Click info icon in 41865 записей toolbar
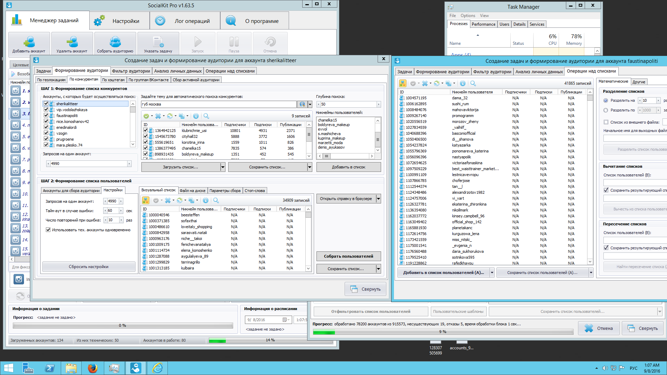Viewport: 667px width, 375px height. [x=463, y=83]
